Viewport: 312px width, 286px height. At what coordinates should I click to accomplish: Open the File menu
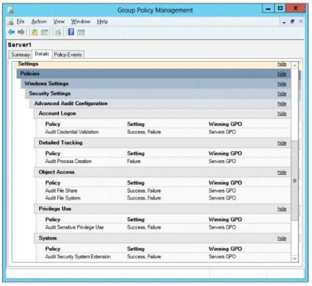click(20, 22)
